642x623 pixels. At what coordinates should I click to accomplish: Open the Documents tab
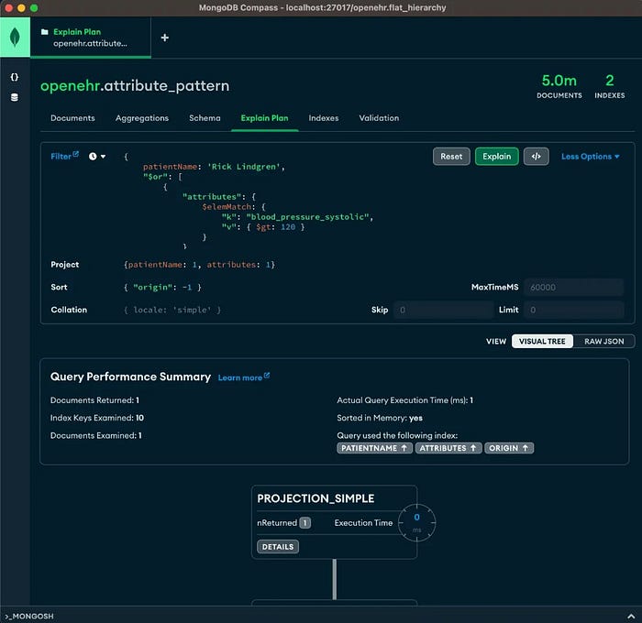pyautogui.click(x=72, y=118)
